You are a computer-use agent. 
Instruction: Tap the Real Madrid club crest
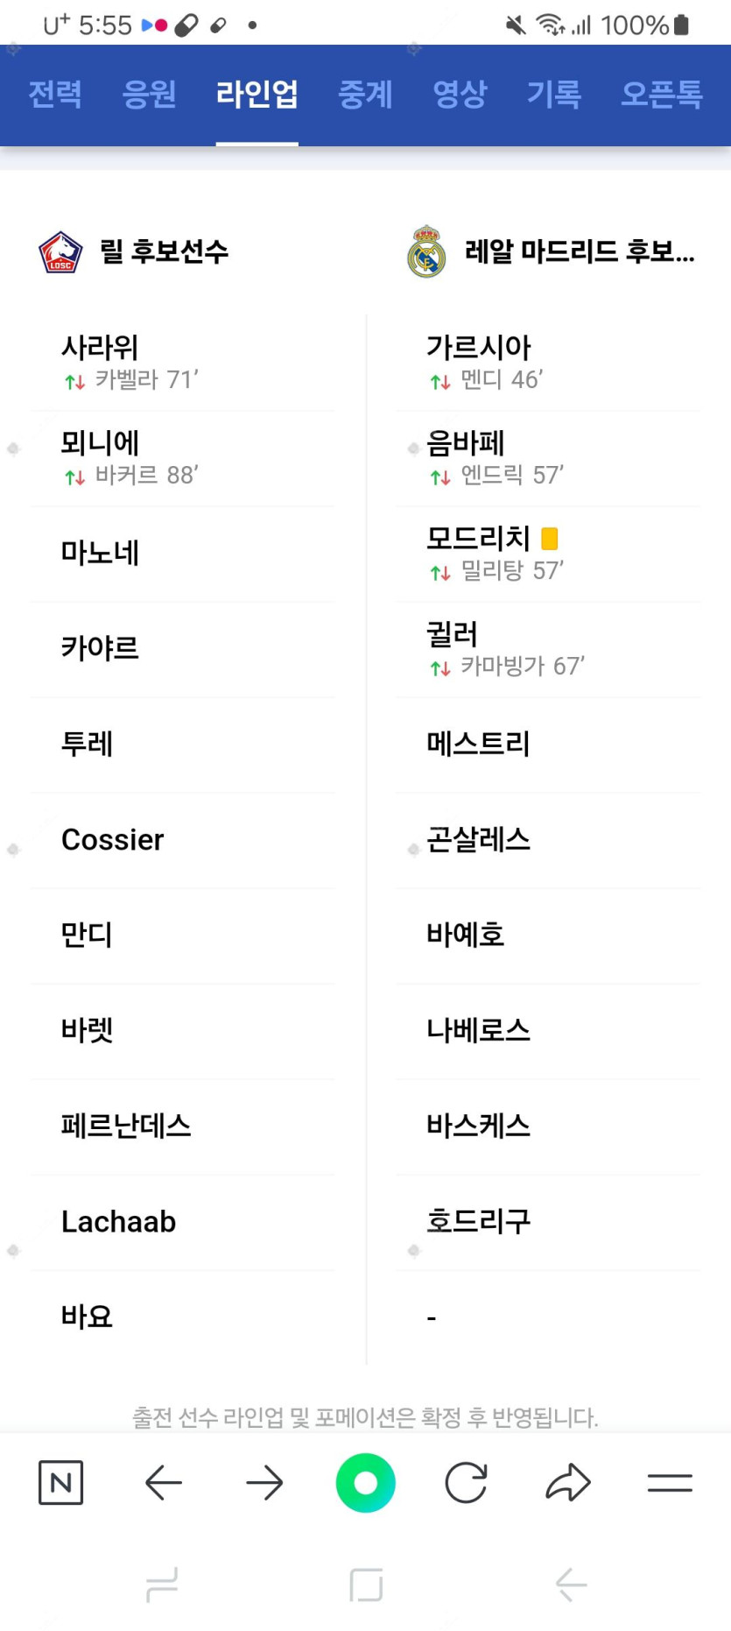click(426, 252)
